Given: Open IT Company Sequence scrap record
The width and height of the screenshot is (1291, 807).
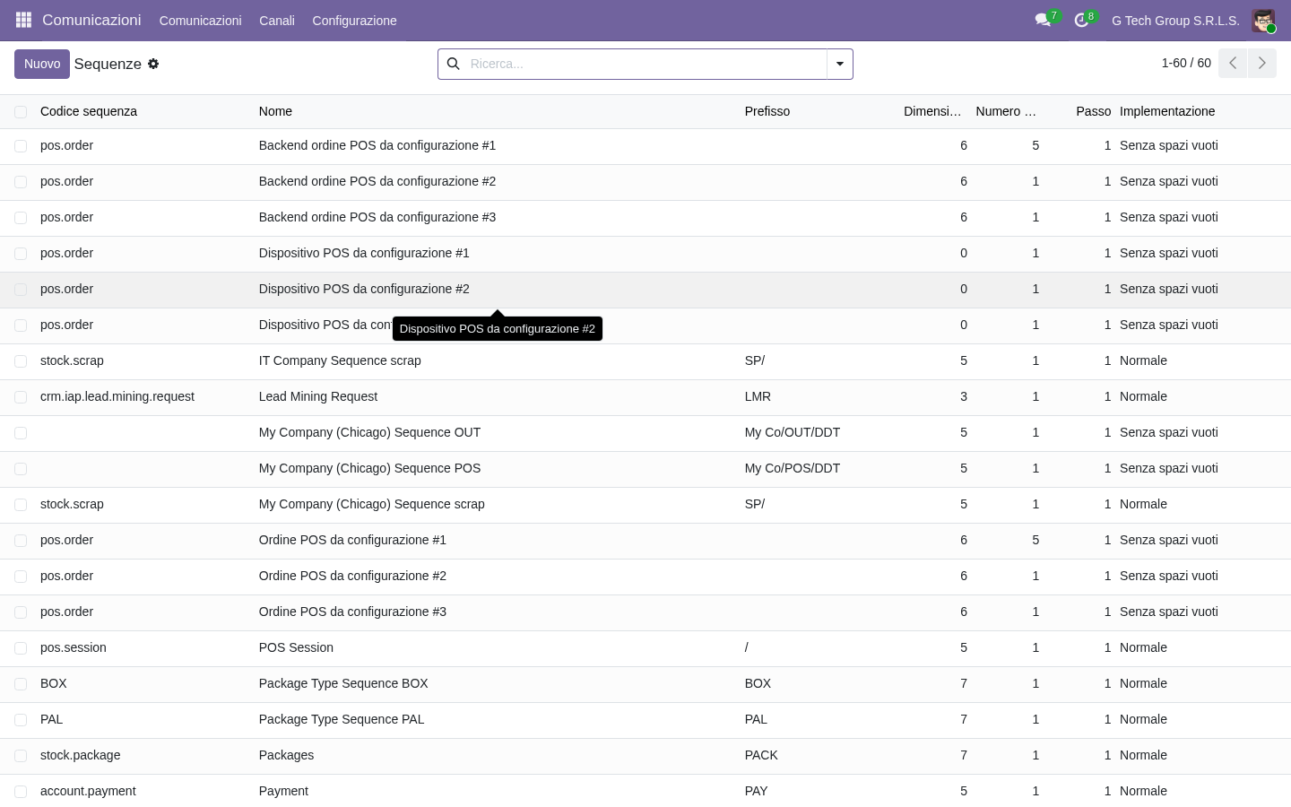Looking at the screenshot, I should 340,360.
